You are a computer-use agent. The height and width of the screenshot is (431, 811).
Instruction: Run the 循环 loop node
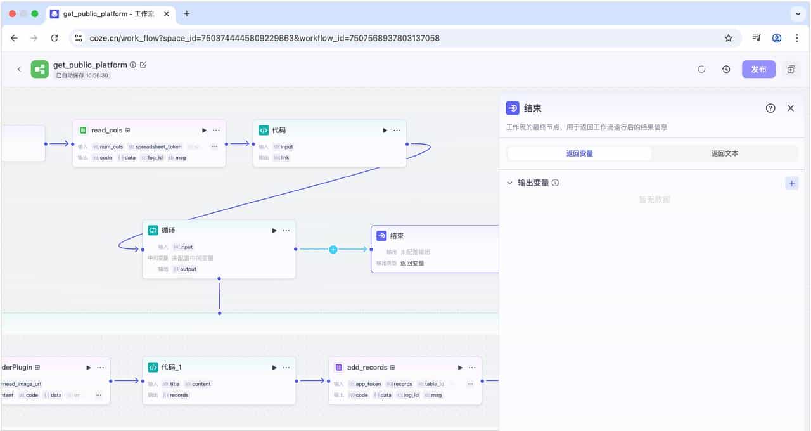point(274,231)
